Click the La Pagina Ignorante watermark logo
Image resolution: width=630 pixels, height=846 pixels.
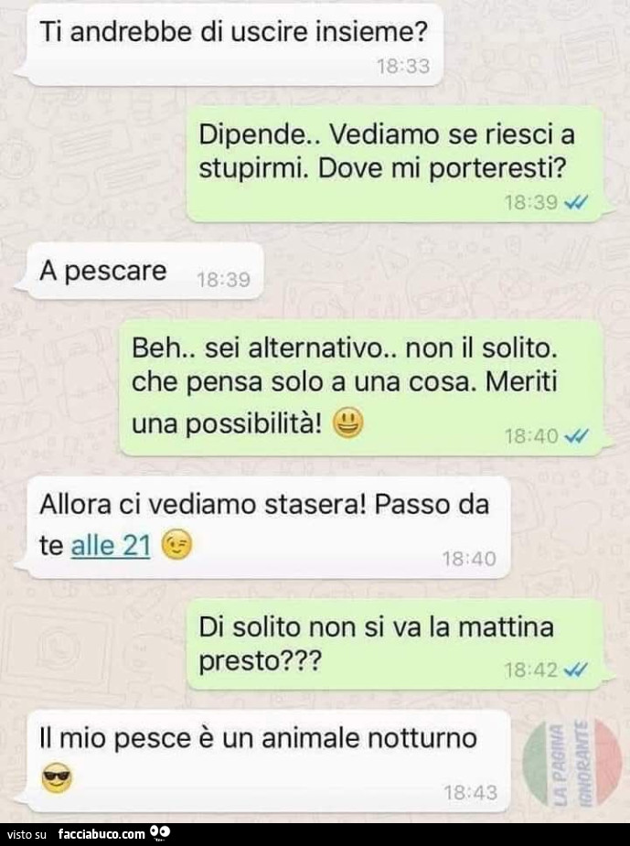coord(571,761)
